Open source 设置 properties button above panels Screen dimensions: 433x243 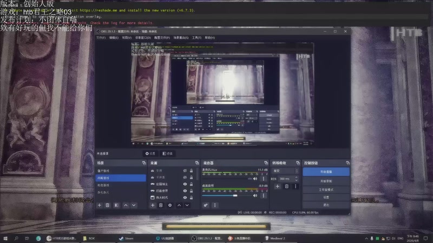pyautogui.click(x=150, y=153)
